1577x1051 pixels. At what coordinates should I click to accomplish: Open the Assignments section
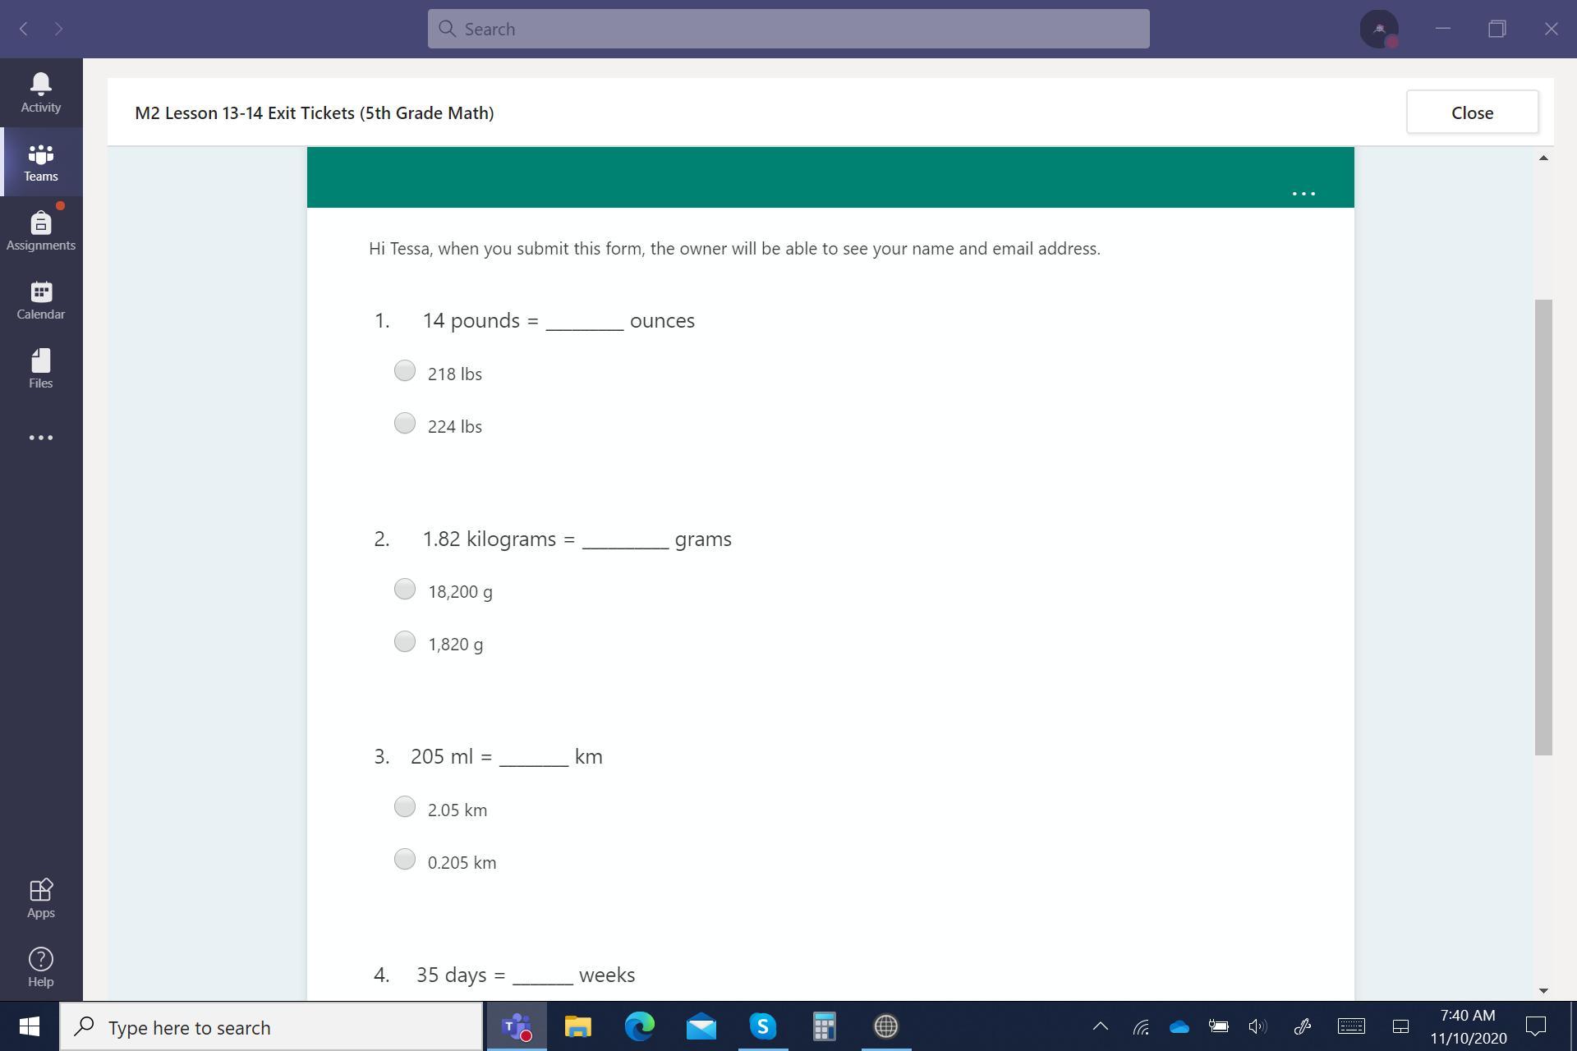[x=40, y=231]
